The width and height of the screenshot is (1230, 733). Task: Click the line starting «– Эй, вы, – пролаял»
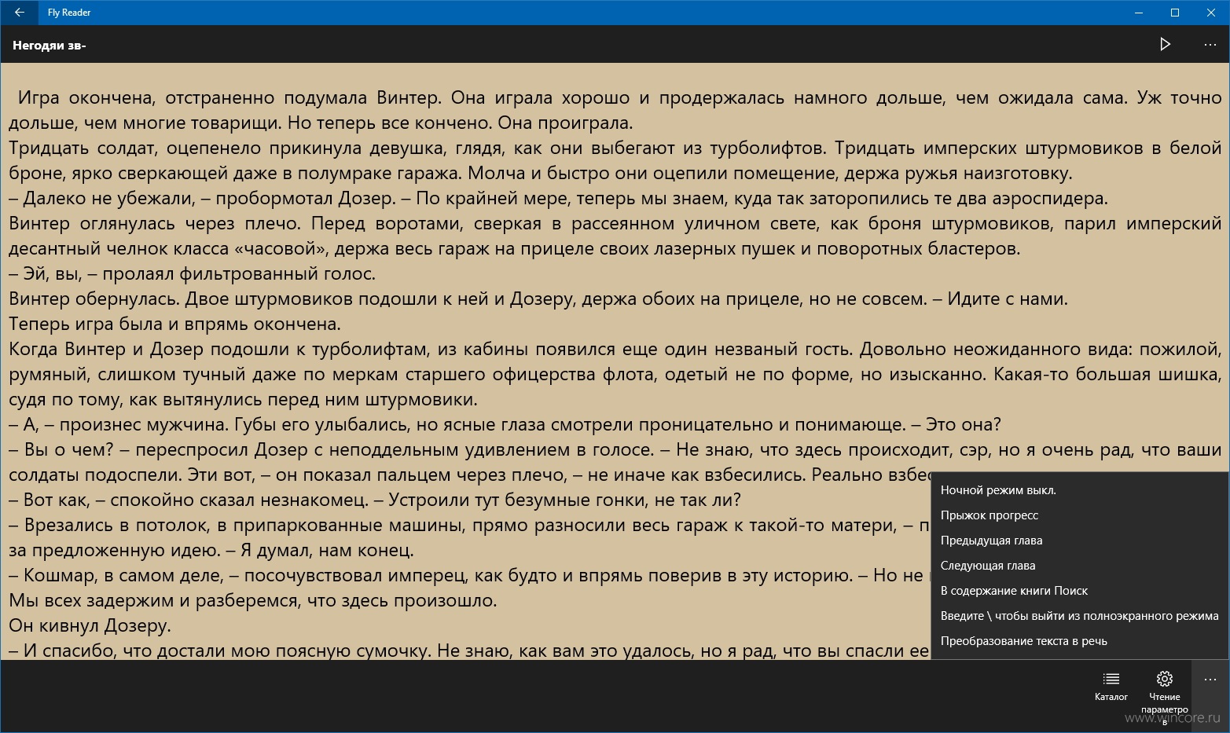193,274
